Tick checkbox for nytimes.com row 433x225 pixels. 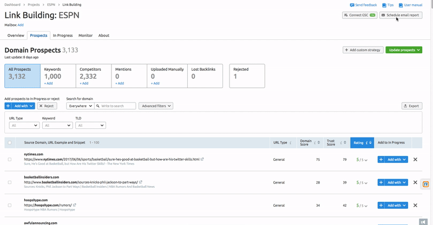tap(10, 160)
